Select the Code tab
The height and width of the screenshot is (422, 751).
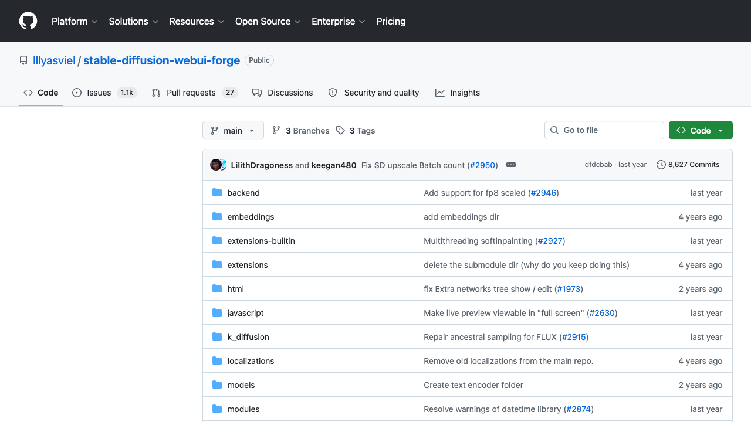point(41,93)
